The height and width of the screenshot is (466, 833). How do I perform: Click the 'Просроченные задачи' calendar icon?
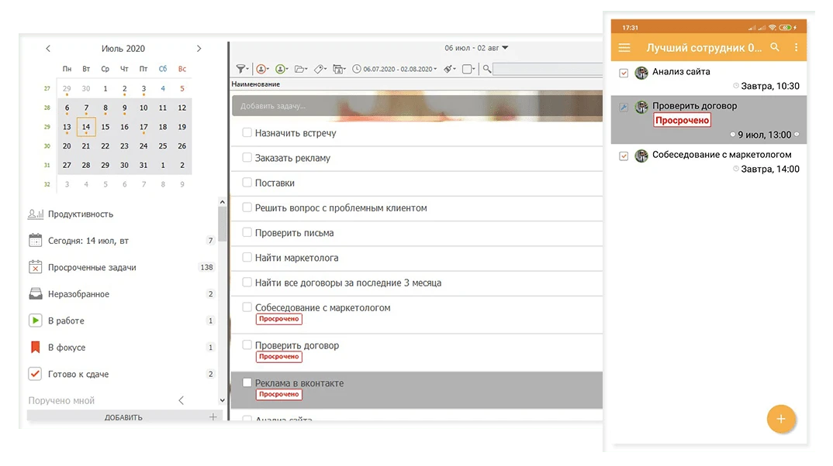tap(35, 267)
